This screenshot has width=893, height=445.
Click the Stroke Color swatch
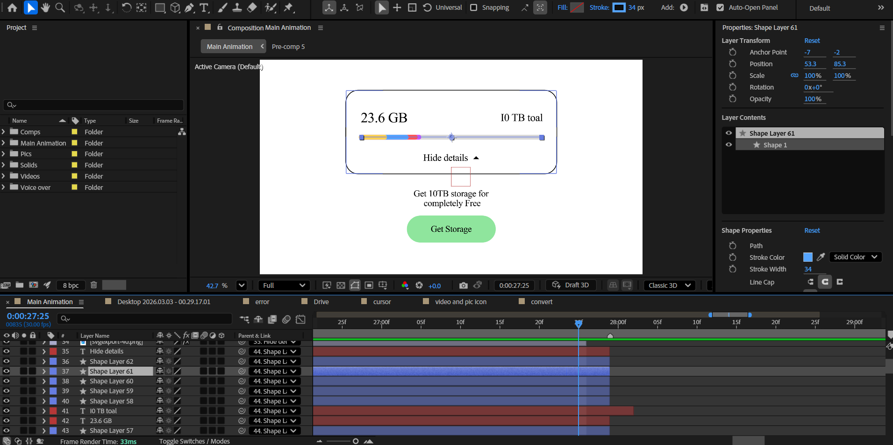[x=807, y=257]
